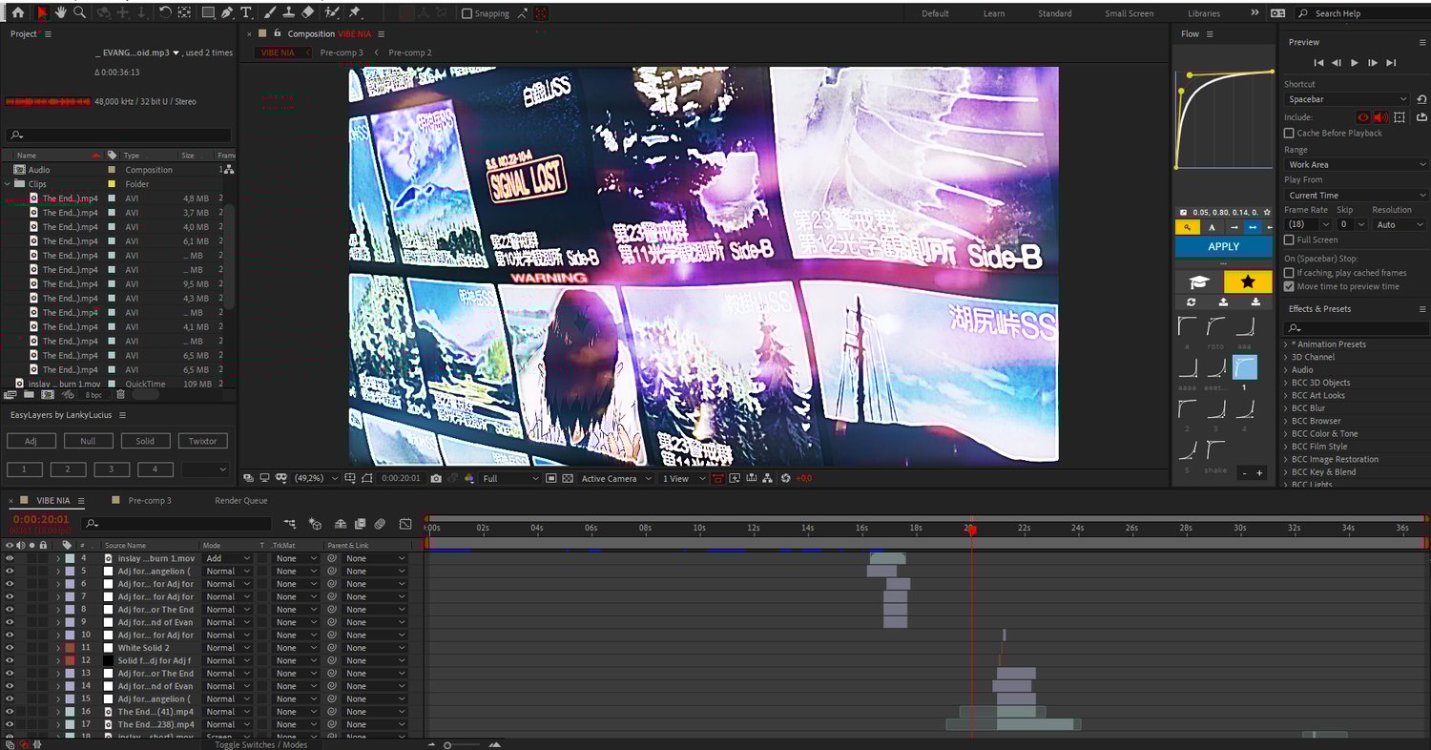Switch to the Small Screen workspace
The width and height of the screenshot is (1431, 750).
point(1129,13)
